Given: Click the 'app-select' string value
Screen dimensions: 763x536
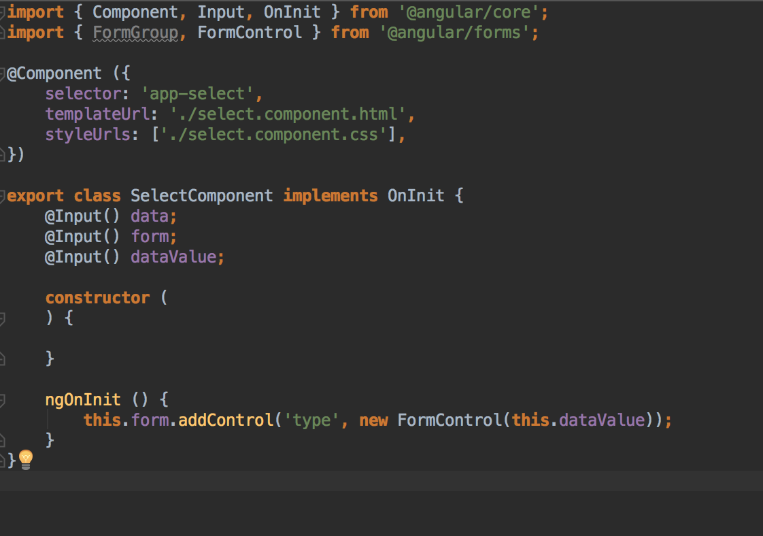Looking at the screenshot, I should point(198,93).
